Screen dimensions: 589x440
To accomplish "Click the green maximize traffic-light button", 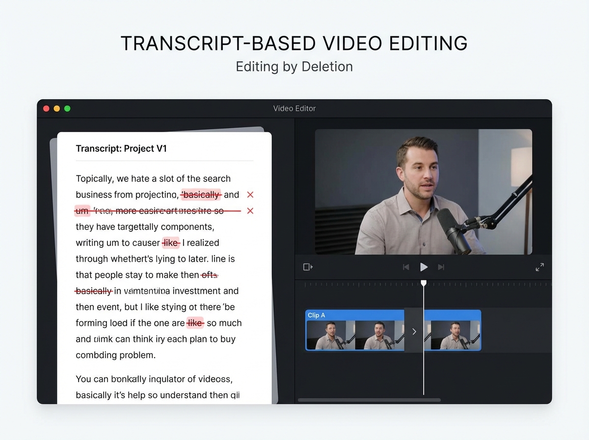I will click(x=67, y=109).
